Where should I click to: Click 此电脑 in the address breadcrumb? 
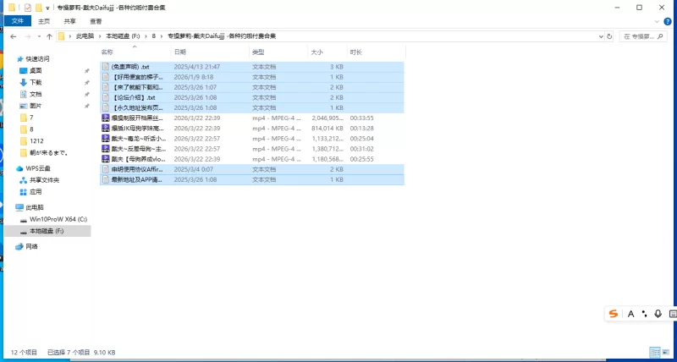coord(85,37)
